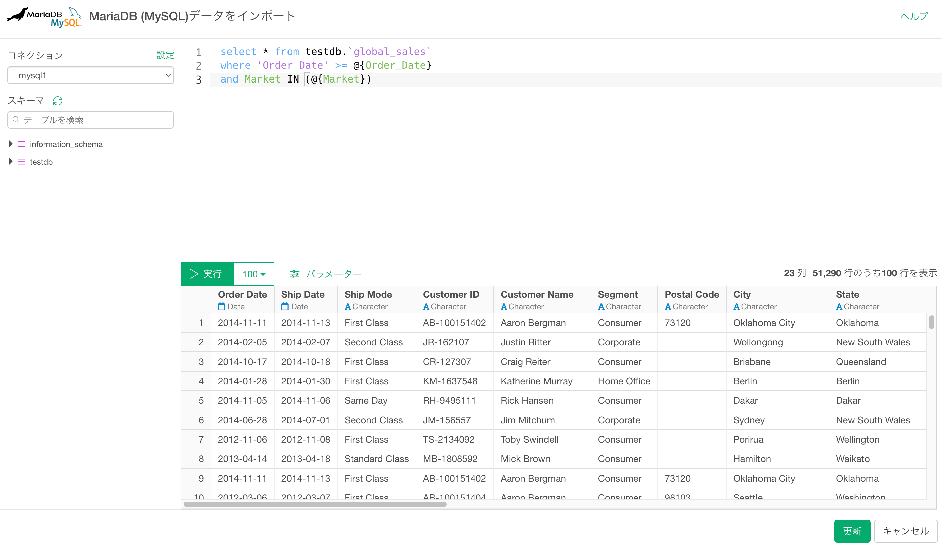Click the testdb database icon

click(x=22, y=162)
